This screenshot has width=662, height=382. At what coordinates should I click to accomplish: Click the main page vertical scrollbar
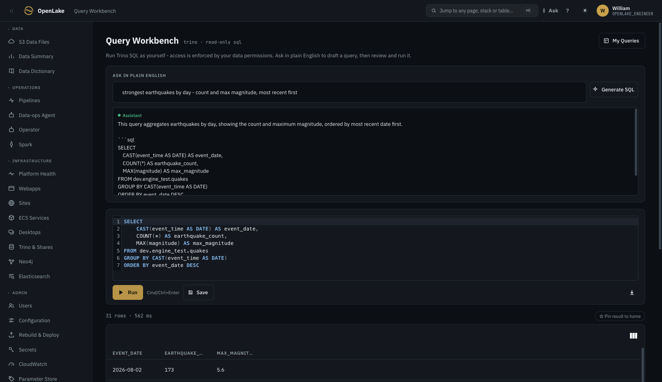660,136
